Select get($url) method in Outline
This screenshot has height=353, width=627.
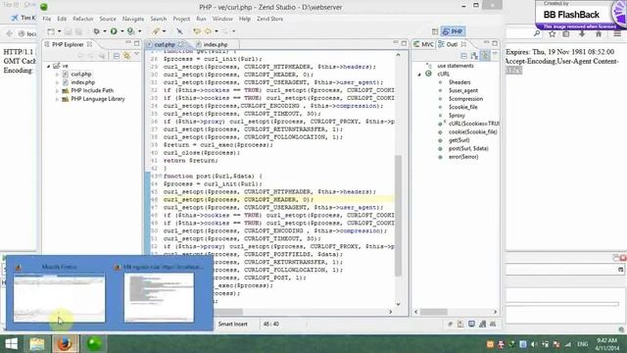point(458,140)
